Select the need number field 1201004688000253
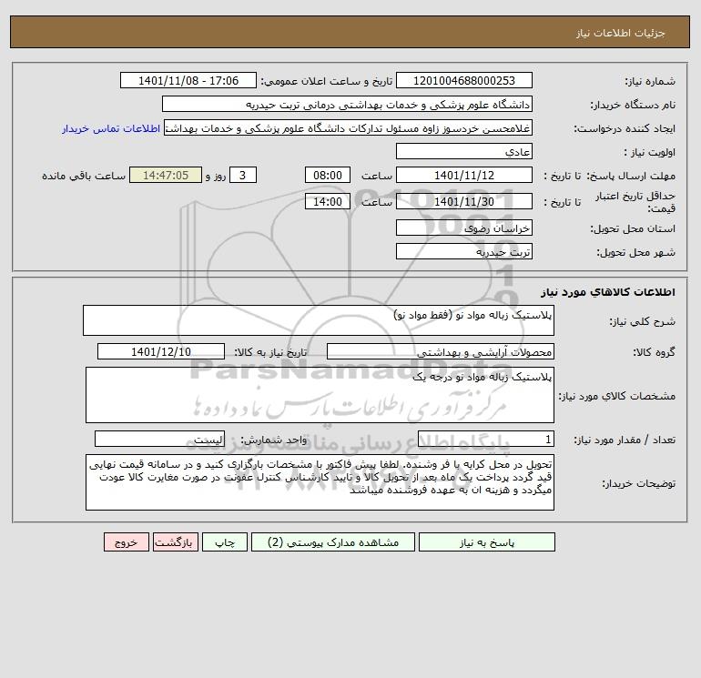The image size is (701, 678). [464, 80]
